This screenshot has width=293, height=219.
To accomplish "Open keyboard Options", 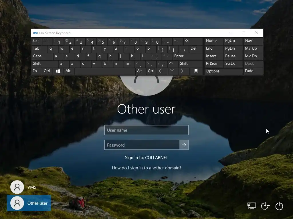I will tap(223, 71).
